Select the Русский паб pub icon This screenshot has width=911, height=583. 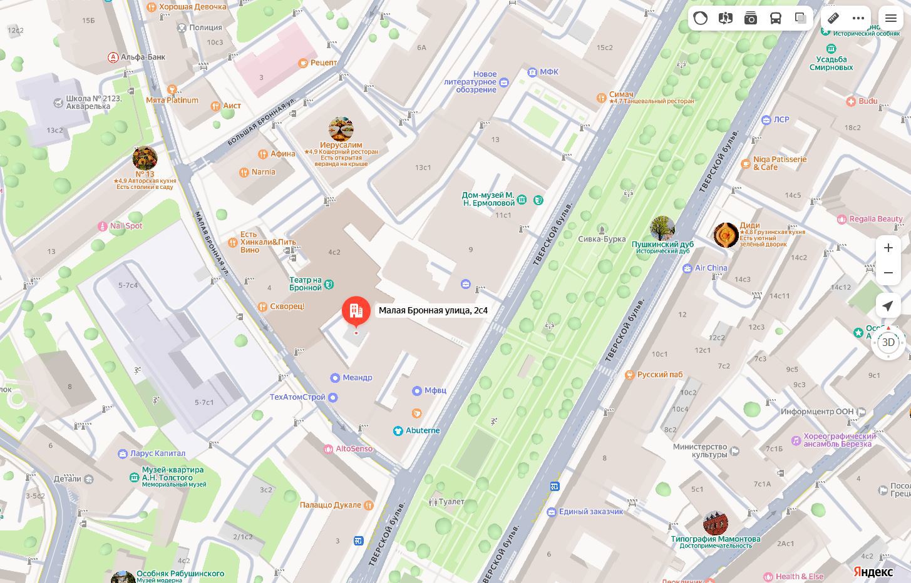tap(629, 375)
